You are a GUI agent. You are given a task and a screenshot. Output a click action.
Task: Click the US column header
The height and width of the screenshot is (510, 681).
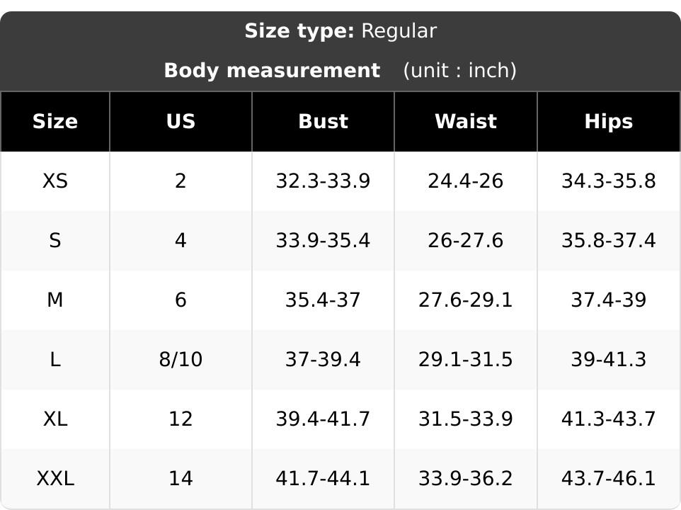(x=181, y=121)
